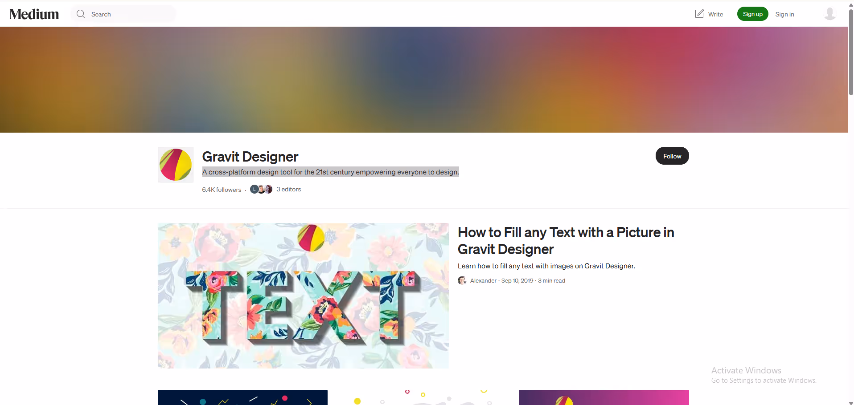This screenshot has height=405, width=854.
Task: Click the article subtitle about image-filled text
Action: (546, 266)
